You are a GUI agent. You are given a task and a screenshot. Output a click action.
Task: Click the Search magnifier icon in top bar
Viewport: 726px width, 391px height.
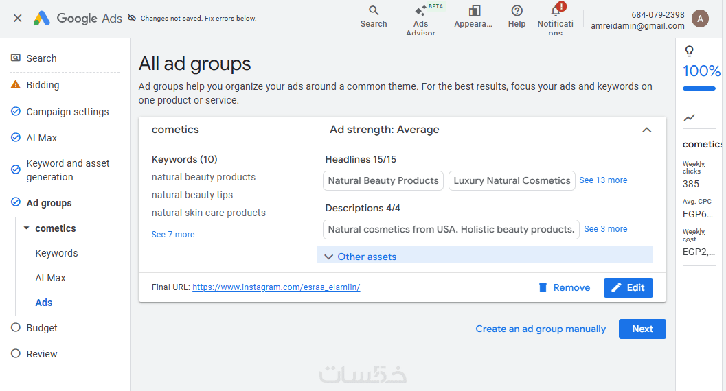pos(374,10)
